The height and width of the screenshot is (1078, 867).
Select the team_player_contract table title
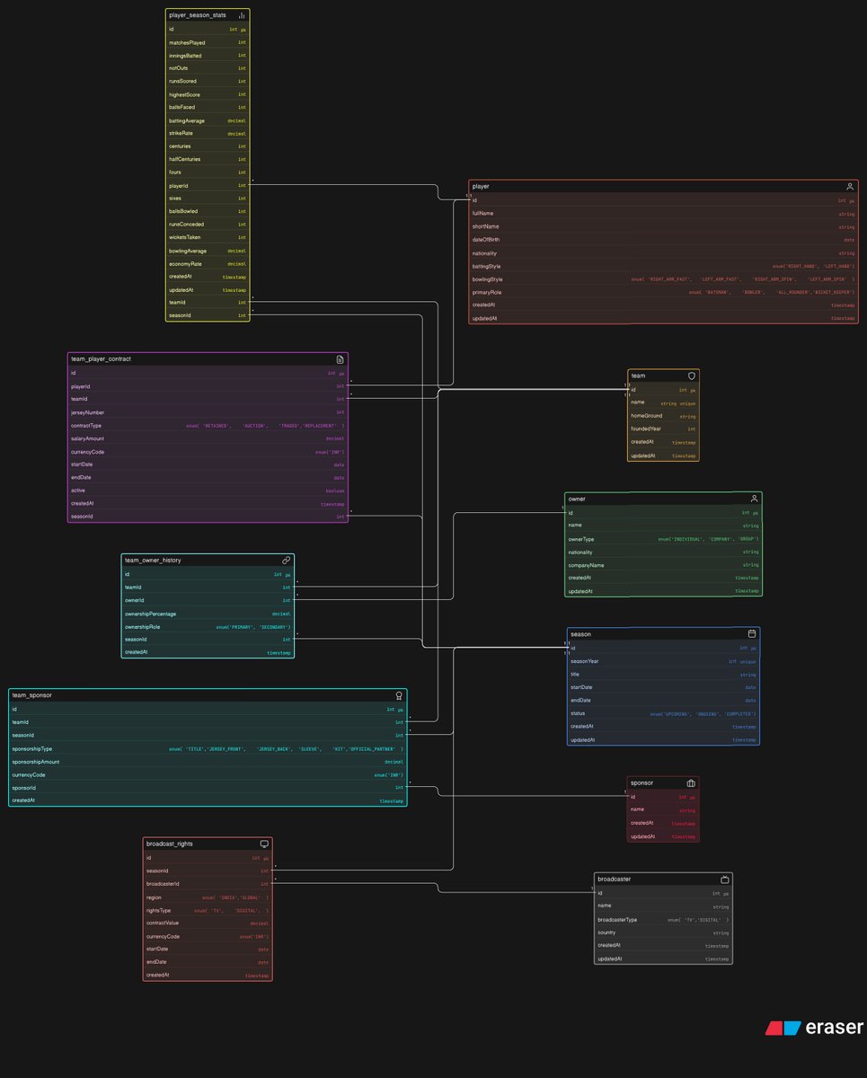click(x=102, y=358)
